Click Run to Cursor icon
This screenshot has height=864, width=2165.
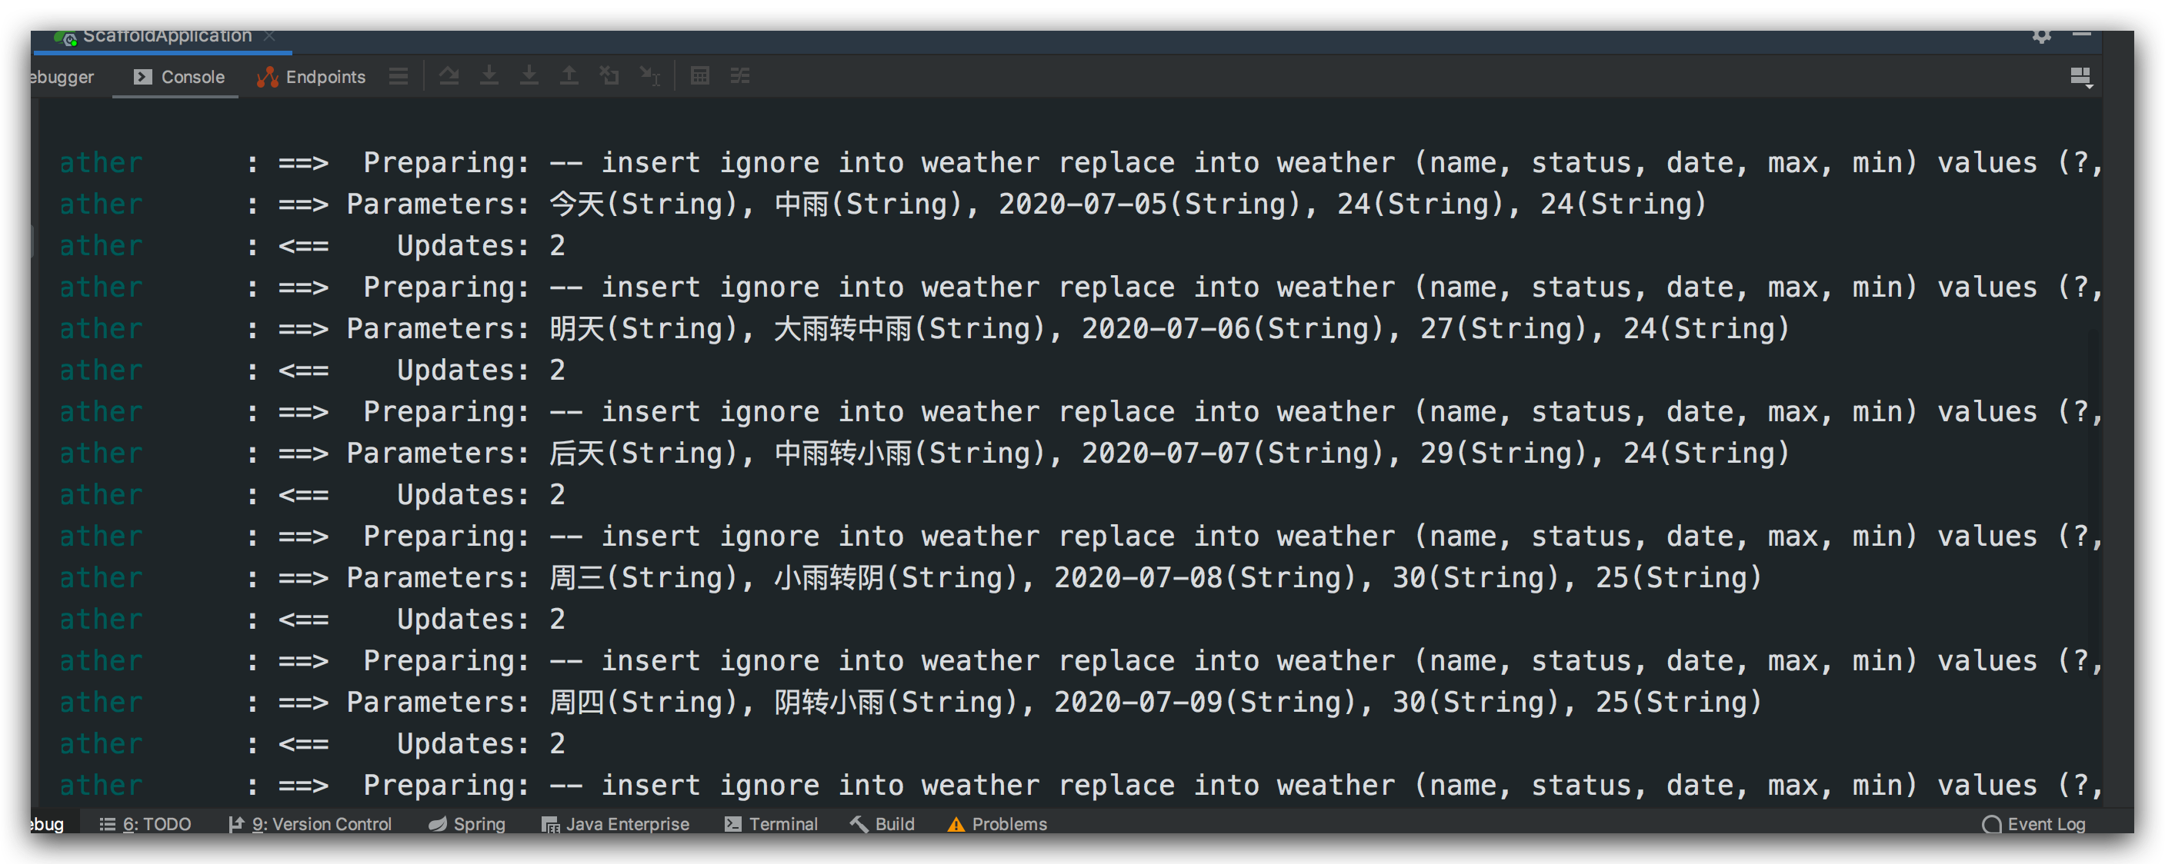point(649,76)
